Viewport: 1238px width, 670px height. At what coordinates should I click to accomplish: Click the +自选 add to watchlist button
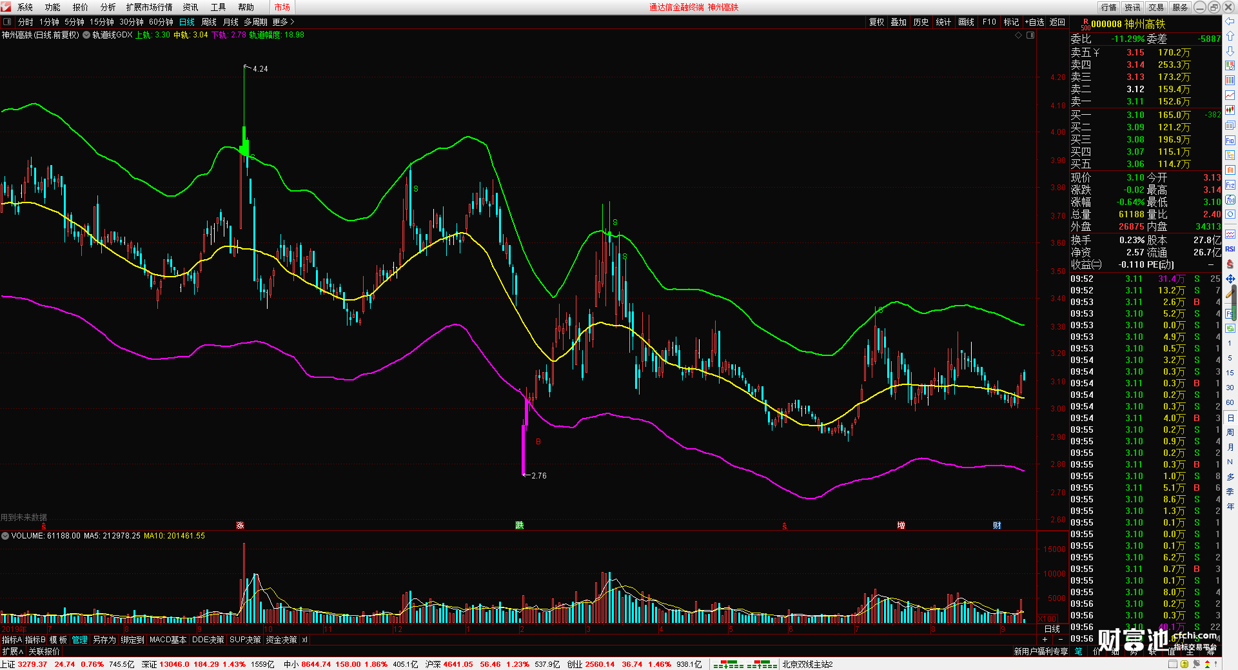[x=1034, y=22]
